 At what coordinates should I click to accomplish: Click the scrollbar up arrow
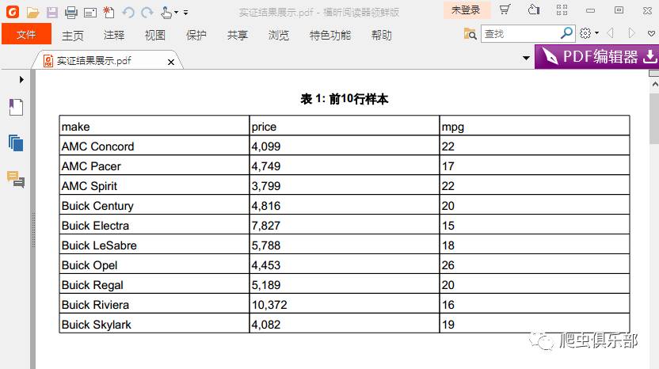pos(655,85)
